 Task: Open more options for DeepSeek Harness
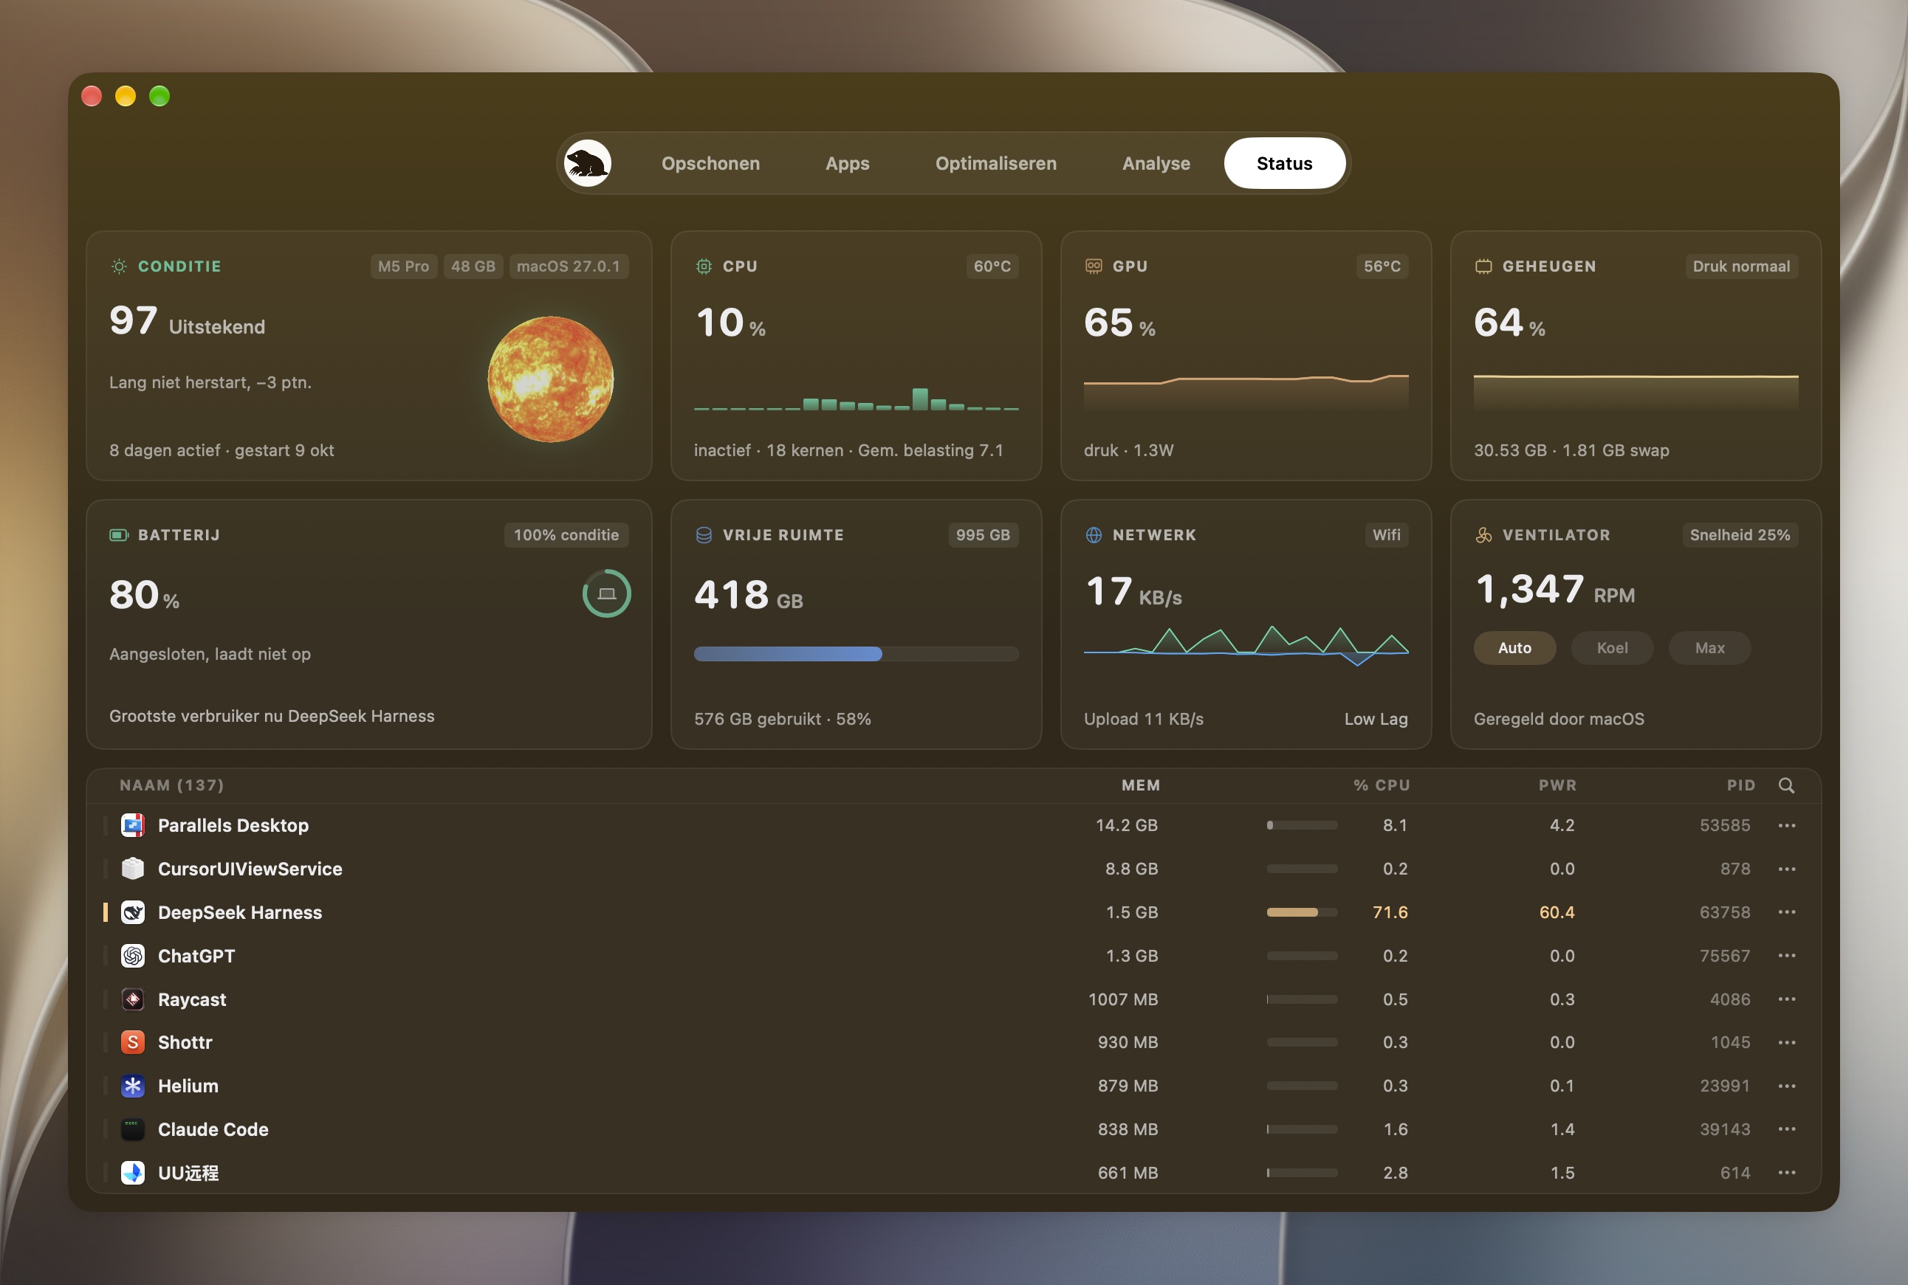[x=1787, y=912]
